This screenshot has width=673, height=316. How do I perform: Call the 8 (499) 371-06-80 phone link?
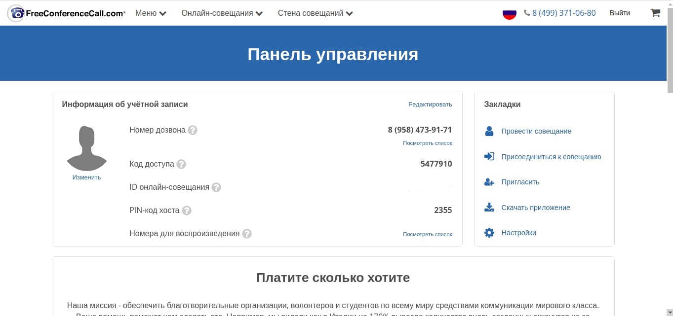[x=564, y=13]
